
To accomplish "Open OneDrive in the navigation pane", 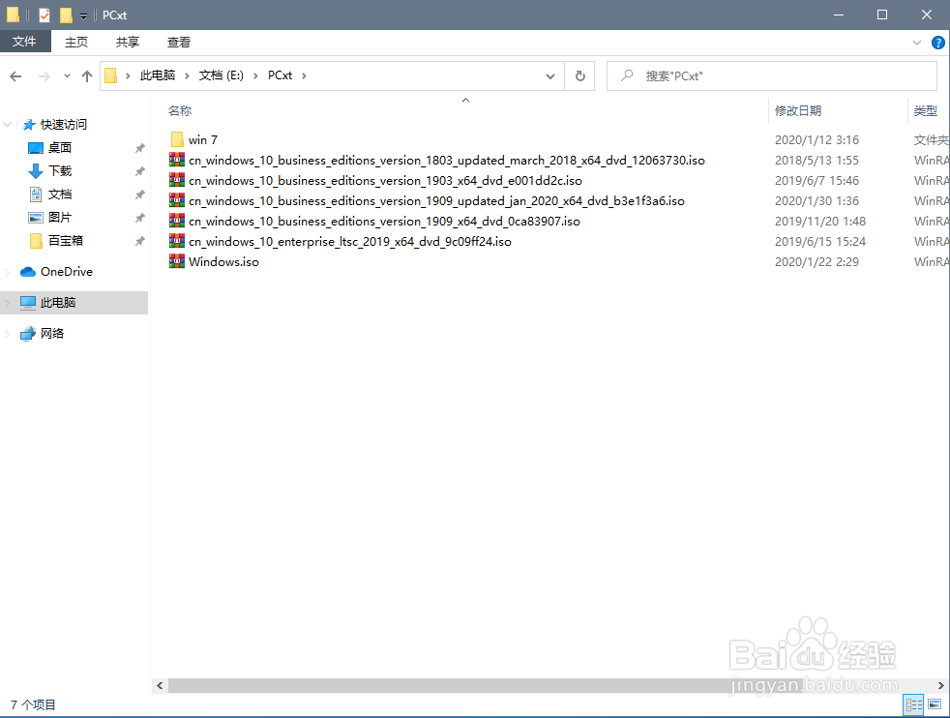I will (x=67, y=272).
